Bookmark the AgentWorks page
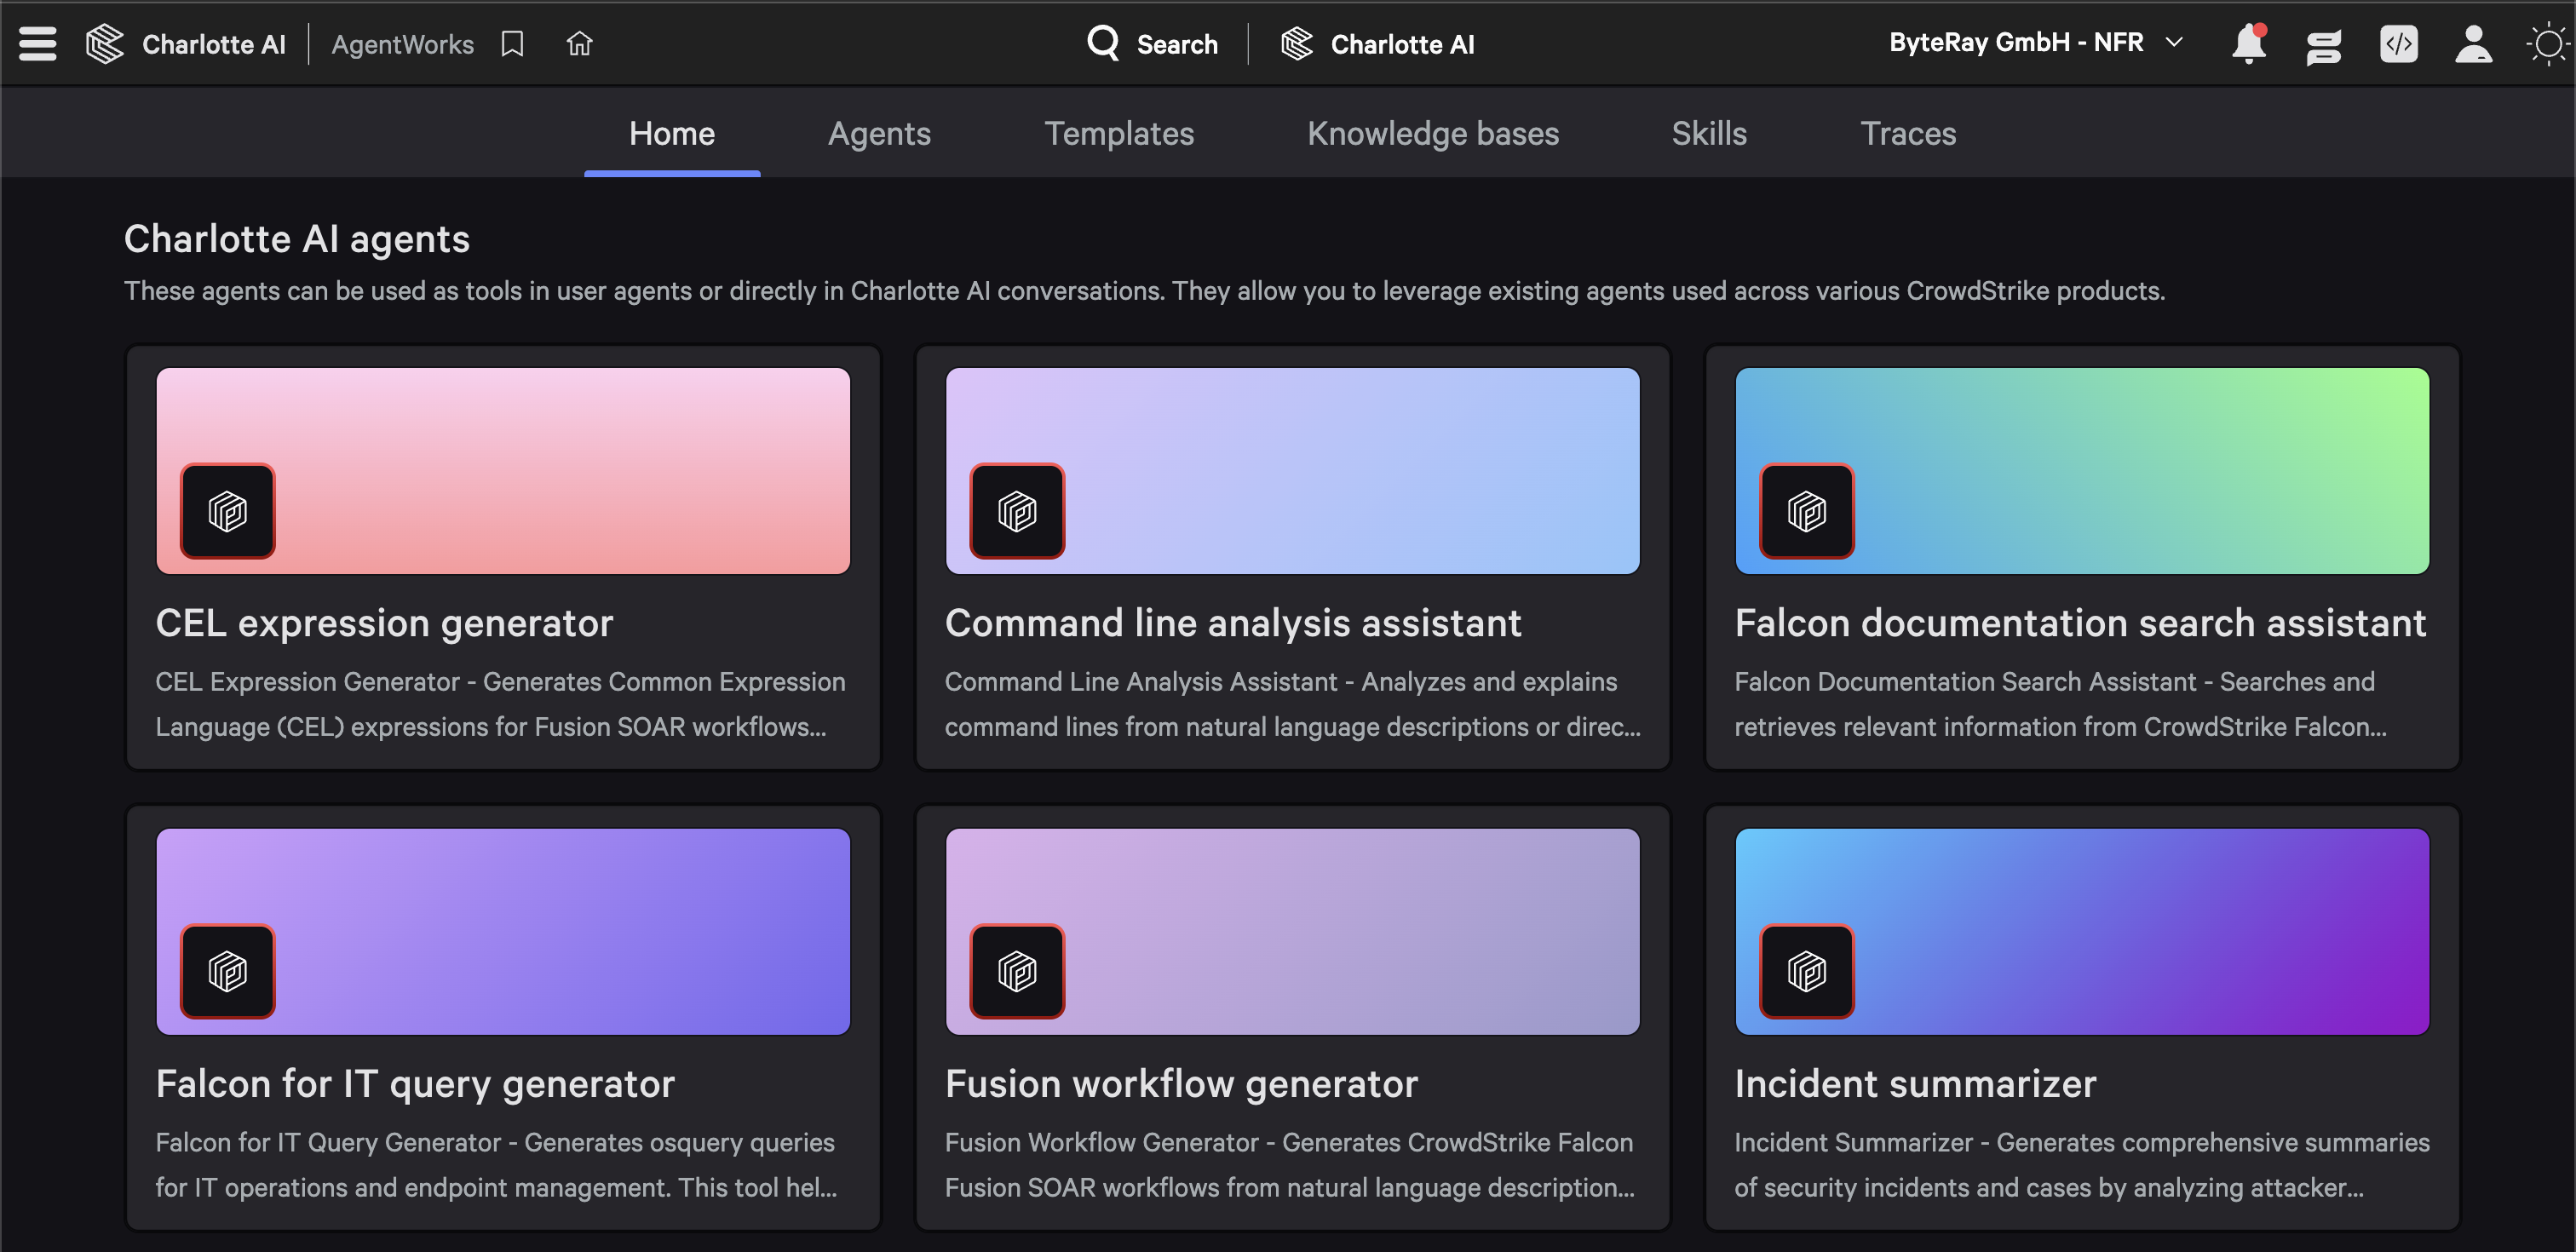Viewport: 2576px width, 1252px height. pyautogui.click(x=512, y=44)
